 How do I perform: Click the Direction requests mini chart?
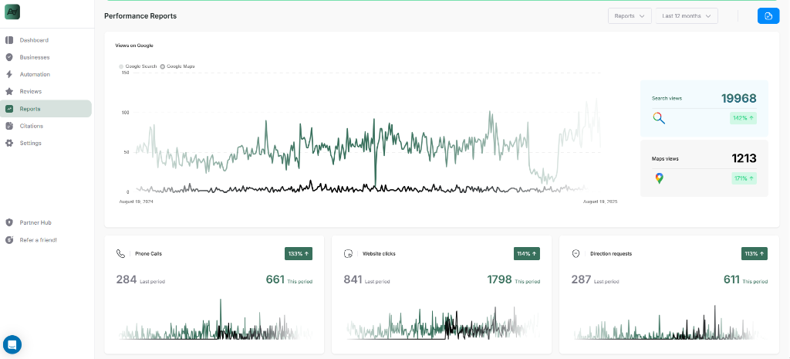pos(670,323)
